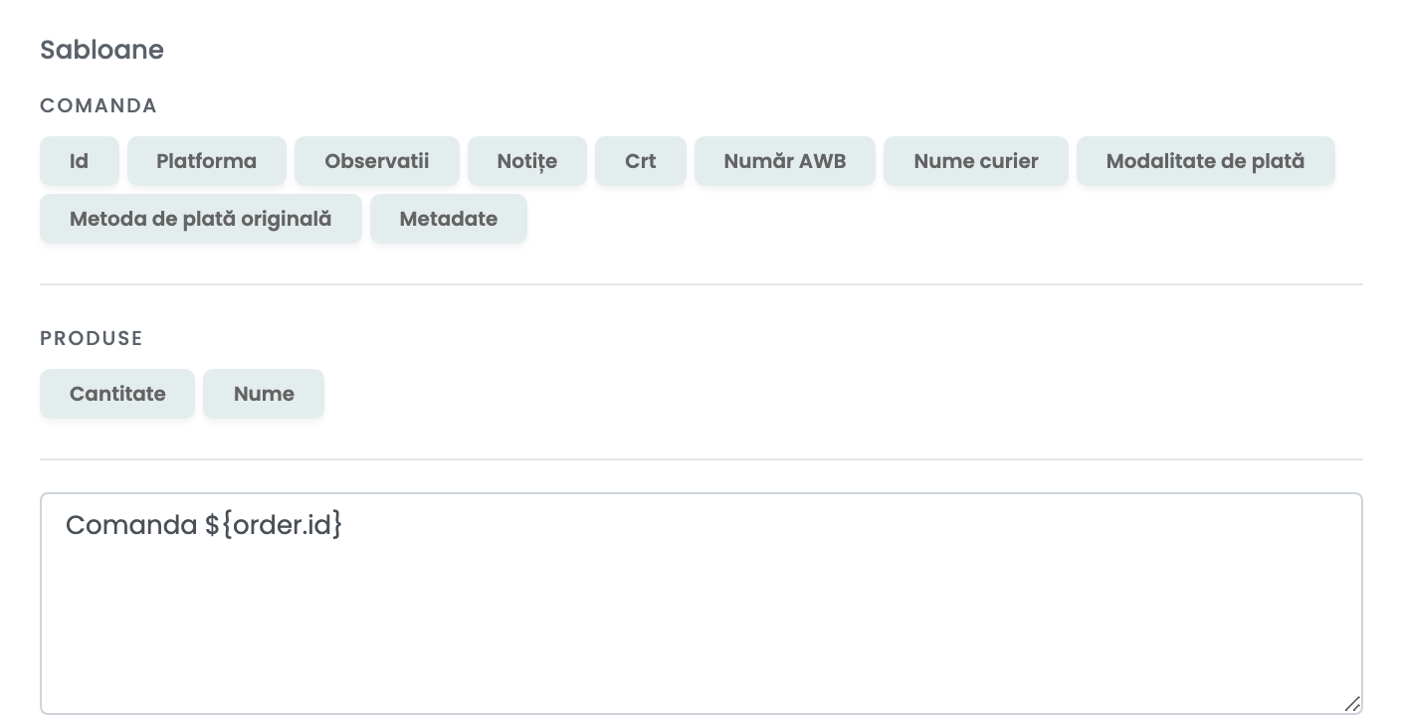The image size is (1403, 716).
Task: Add the Număr AWB placeholder
Action: point(785,161)
